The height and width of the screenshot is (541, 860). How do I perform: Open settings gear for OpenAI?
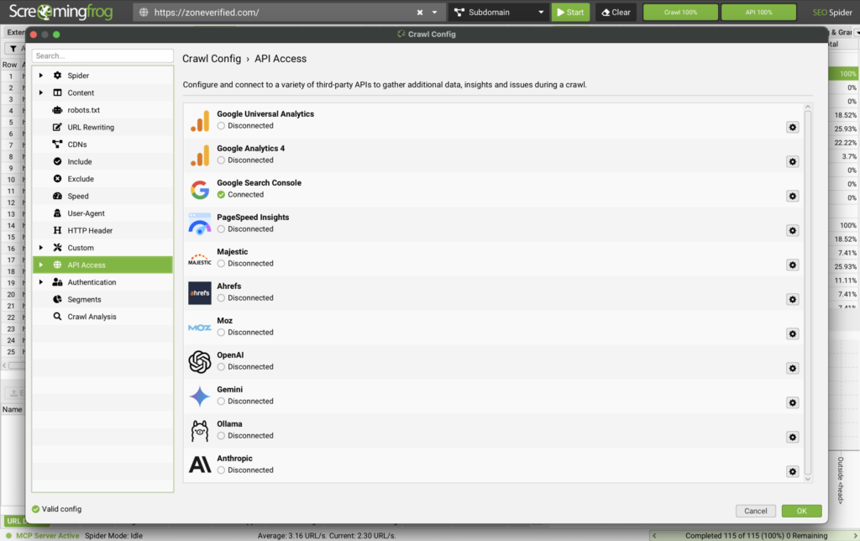point(792,368)
